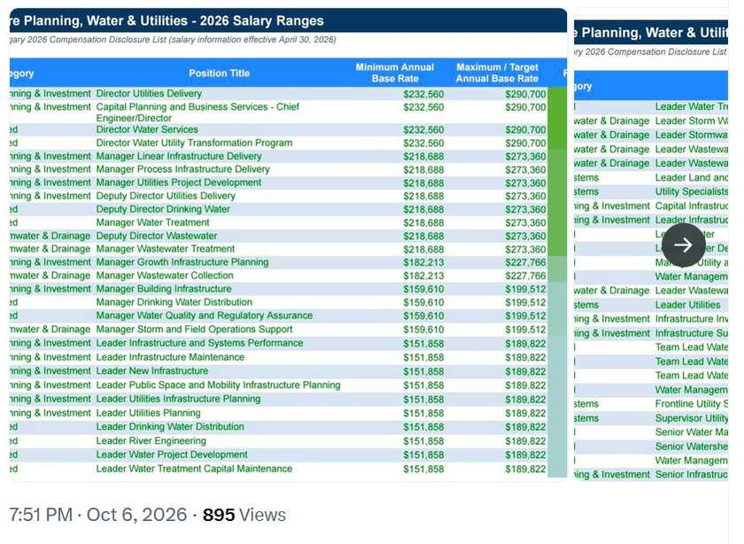Select "Capital Planning and Business Services - Chief Engineer/Director"
This screenshot has height=544, width=744.
pyautogui.click(x=198, y=113)
